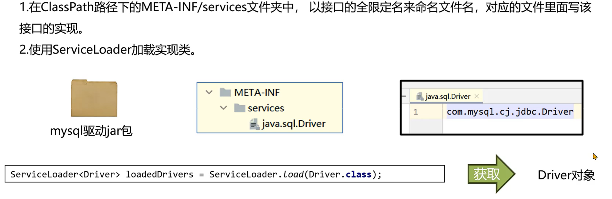Click the file icon on the java.sql.Driver tab
612x199 pixels.
(x=420, y=97)
